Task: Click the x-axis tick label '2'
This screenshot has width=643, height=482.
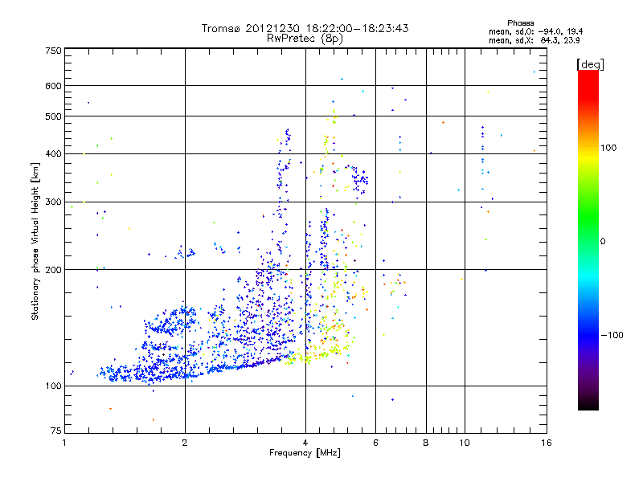Action: [185, 443]
